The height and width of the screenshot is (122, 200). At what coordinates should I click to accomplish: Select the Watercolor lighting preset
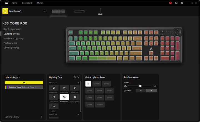[x=54, y=88]
